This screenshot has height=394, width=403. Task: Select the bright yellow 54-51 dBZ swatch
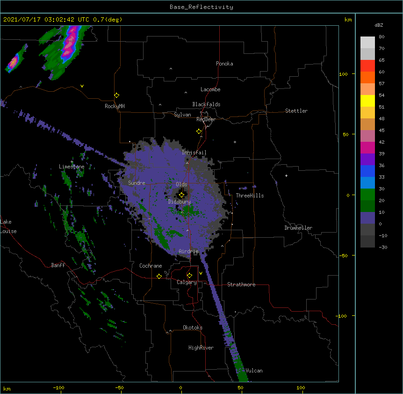[x=367, y=101]
